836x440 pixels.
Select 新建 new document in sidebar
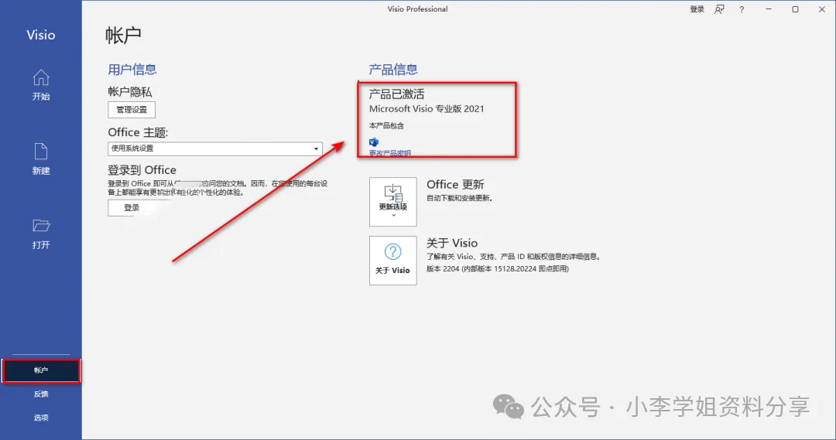point(41,159)
